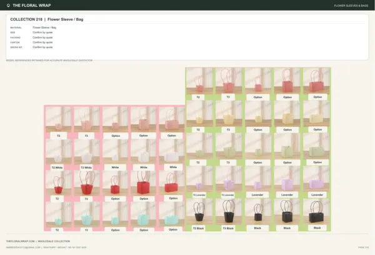This screenshot has height=255, width=375.
Task: Open the white bag photo above T2 White
Action: (58, 151)
